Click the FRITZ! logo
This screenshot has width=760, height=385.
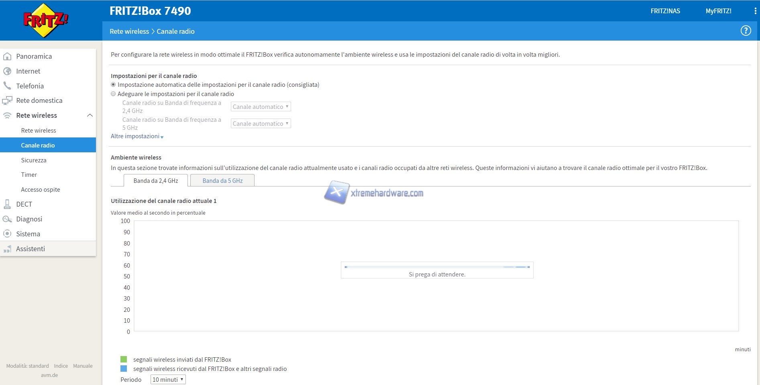coord(45,20)
